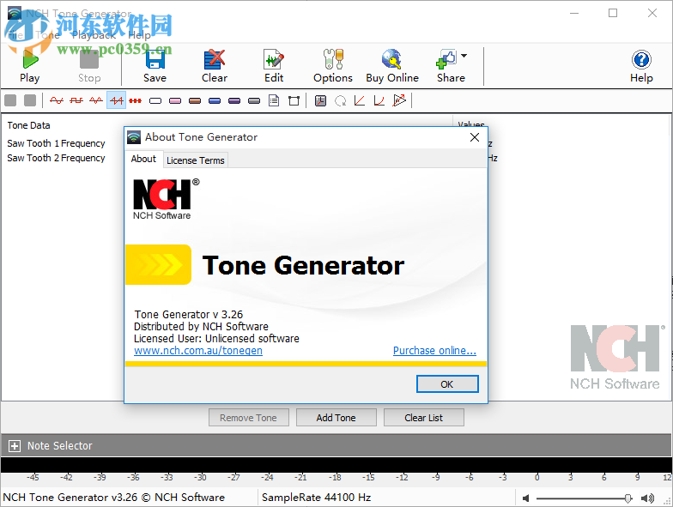
Task: Click the Share thumbs-up icon
Action: (446, 60)
